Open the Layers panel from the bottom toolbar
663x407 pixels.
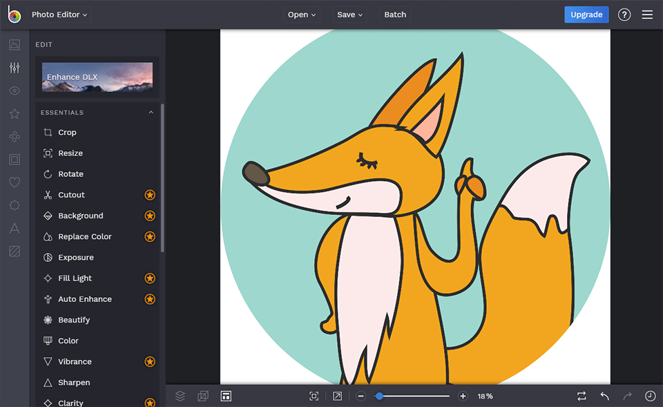[x=180, y=396]
